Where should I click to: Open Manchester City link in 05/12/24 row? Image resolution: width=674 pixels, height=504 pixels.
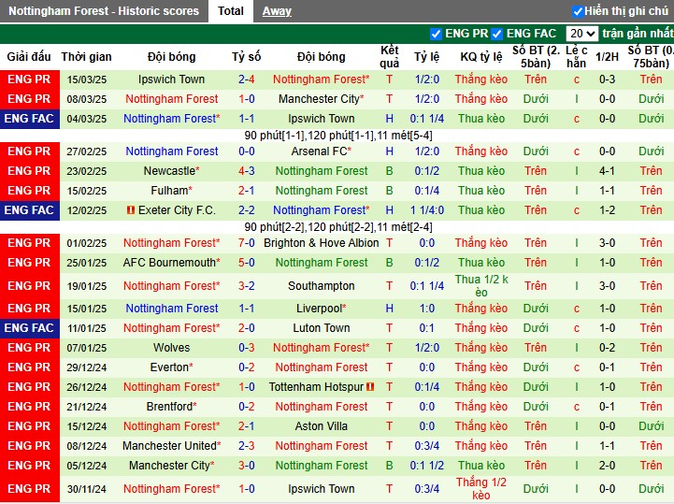[171, 466]
